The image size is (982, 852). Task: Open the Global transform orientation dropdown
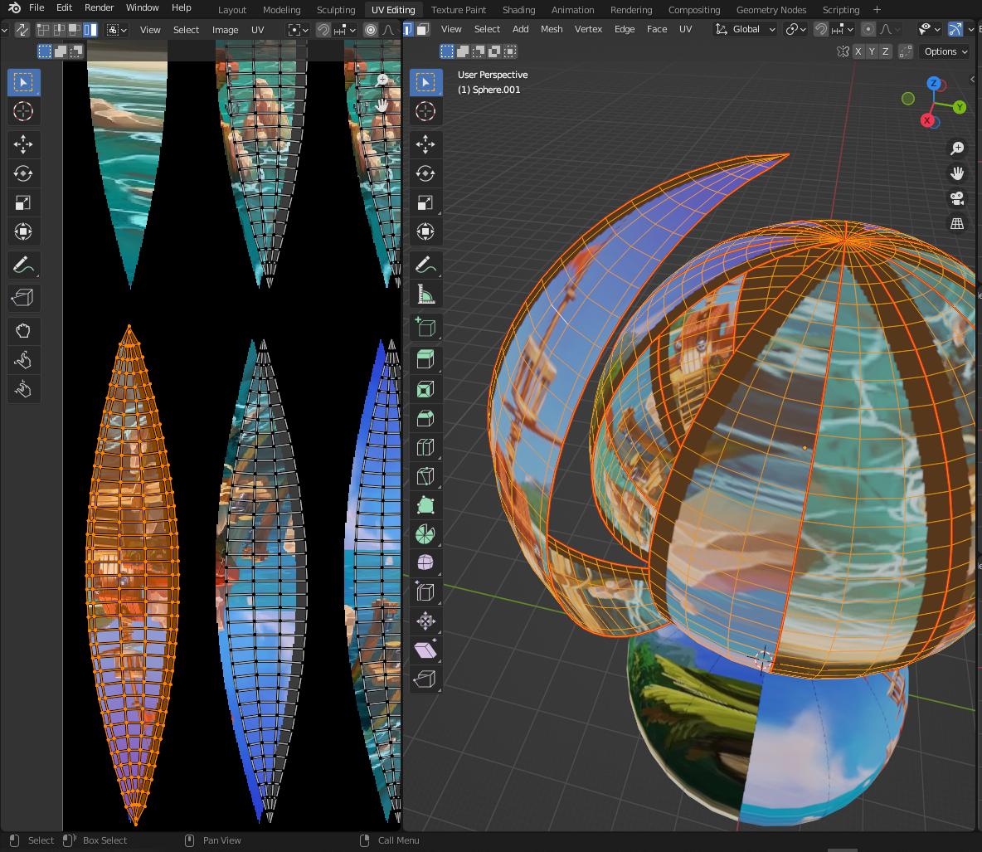[x=744, y=29]
